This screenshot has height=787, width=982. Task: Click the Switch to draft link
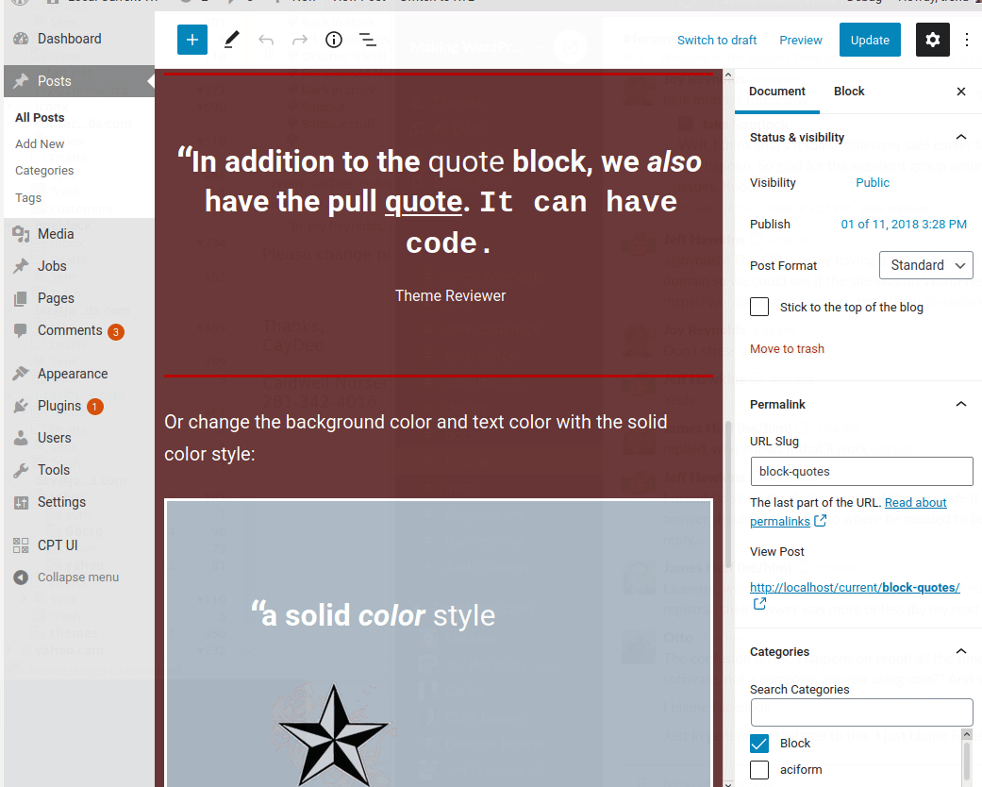click(717, 40)
